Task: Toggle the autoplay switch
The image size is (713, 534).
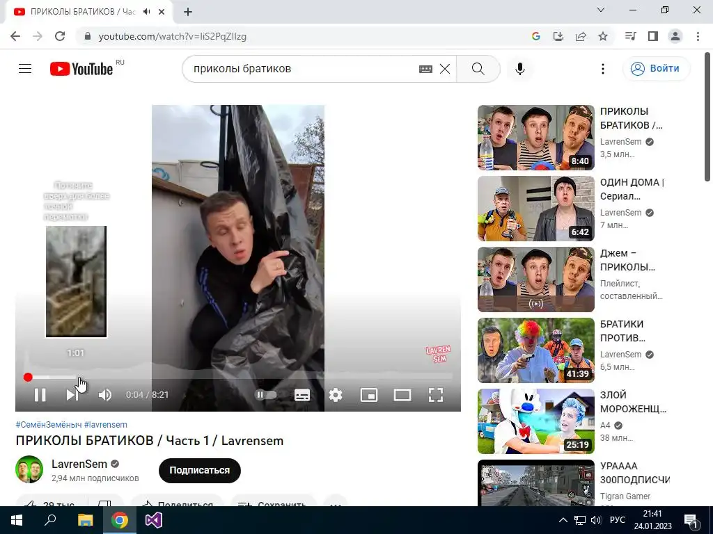Action: pyautogui.click(x=266, y=395)
